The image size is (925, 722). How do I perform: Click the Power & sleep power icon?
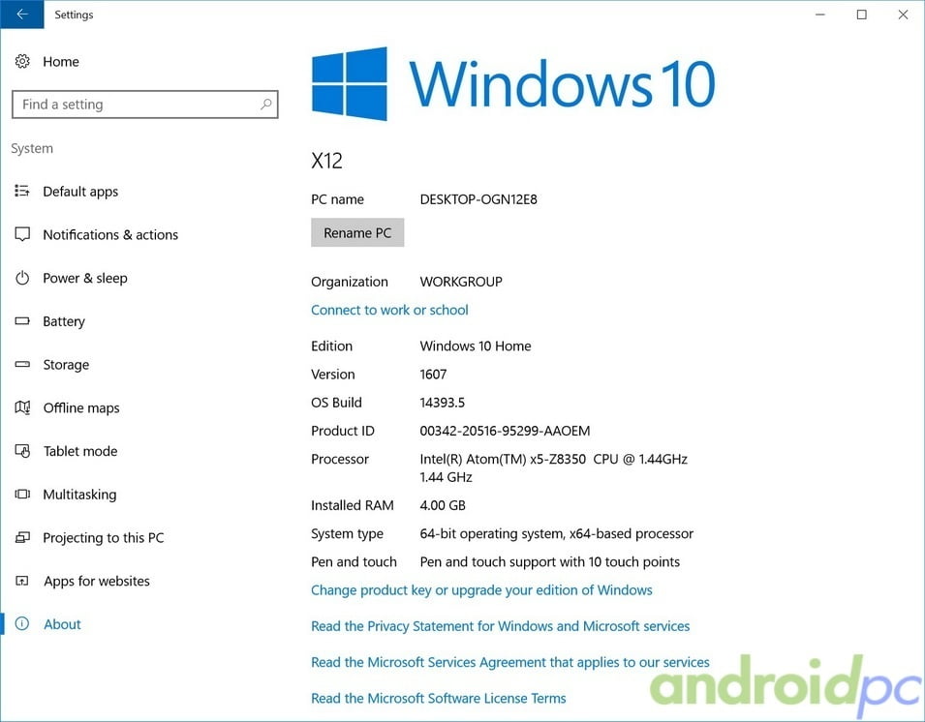[x=22, y=278]
